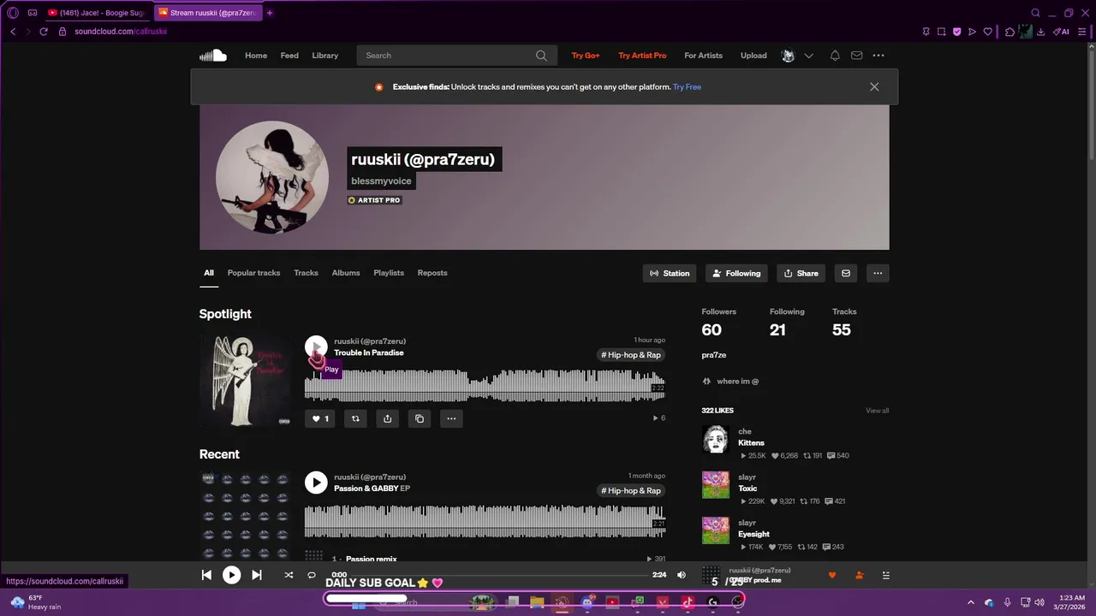Message the artist via envelope button
This screenshot has height=616, width=1096.
click(x=846, y=274)
